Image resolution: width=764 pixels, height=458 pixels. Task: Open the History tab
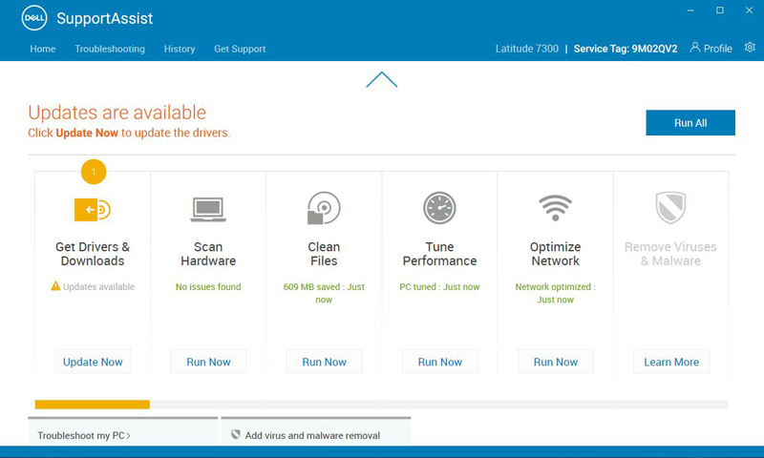point(180,49)
